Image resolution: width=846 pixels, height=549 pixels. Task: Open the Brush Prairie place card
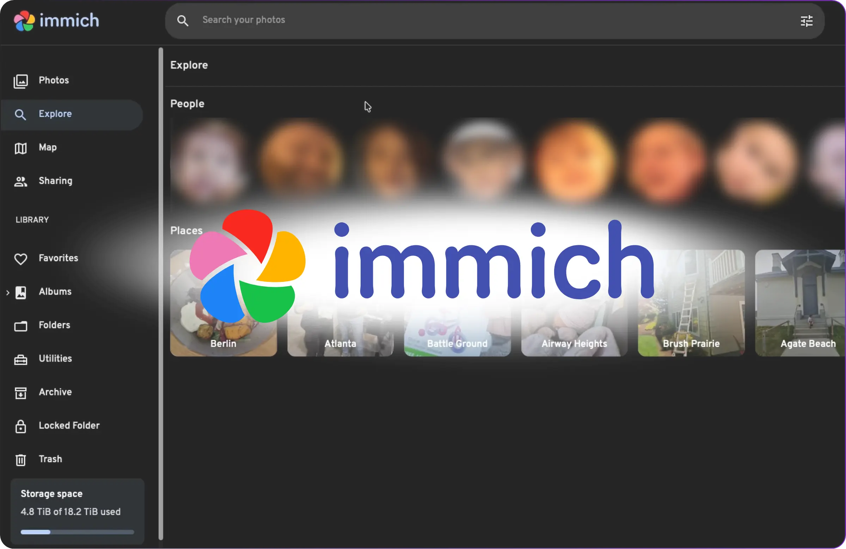pyautogui.click(x=691, y=303)
